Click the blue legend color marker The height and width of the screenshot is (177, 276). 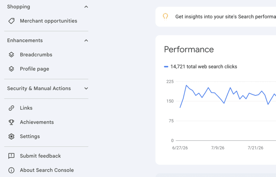click(166, 67)
